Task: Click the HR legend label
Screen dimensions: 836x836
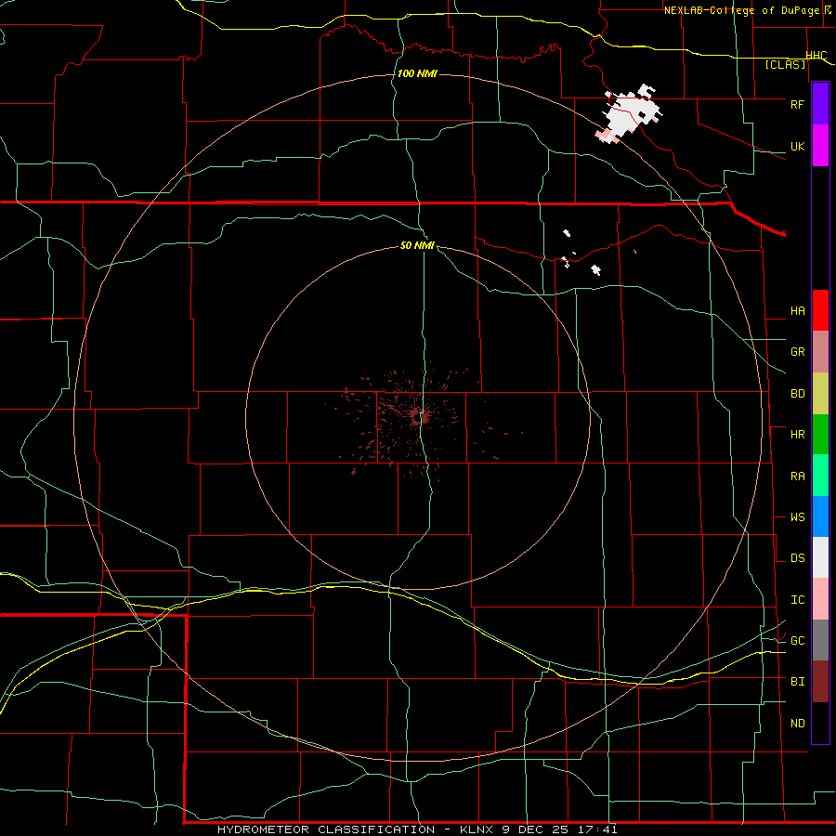Action: point(798,435)
